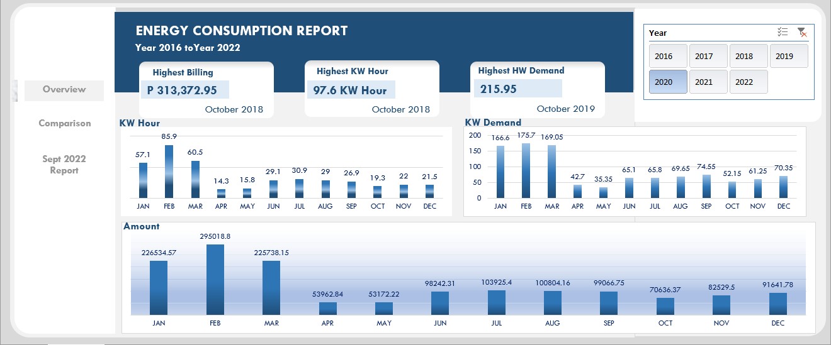831x345 pixels.
Task: Select the Highest KW Hour value box
Action: click(351, 90)
